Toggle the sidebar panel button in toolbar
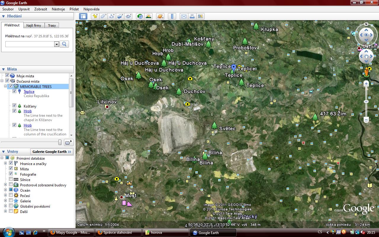Viewport: 379px width, 237px height. click(x=83, y=17)
